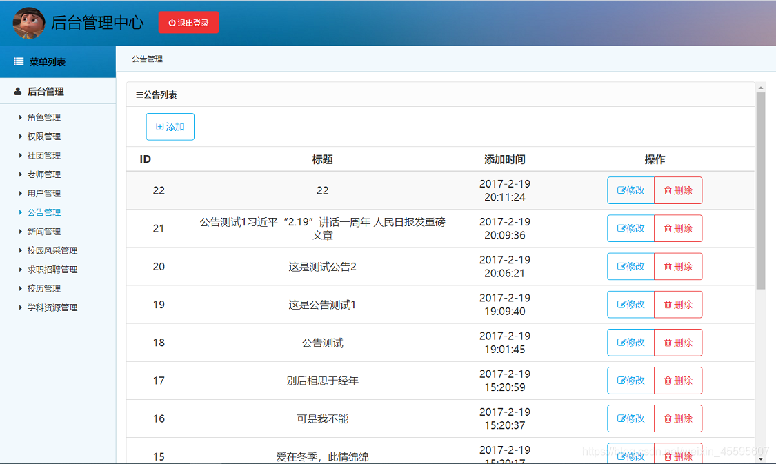
Task: Click the scrollbar down arrow
Action: point(761,458)
